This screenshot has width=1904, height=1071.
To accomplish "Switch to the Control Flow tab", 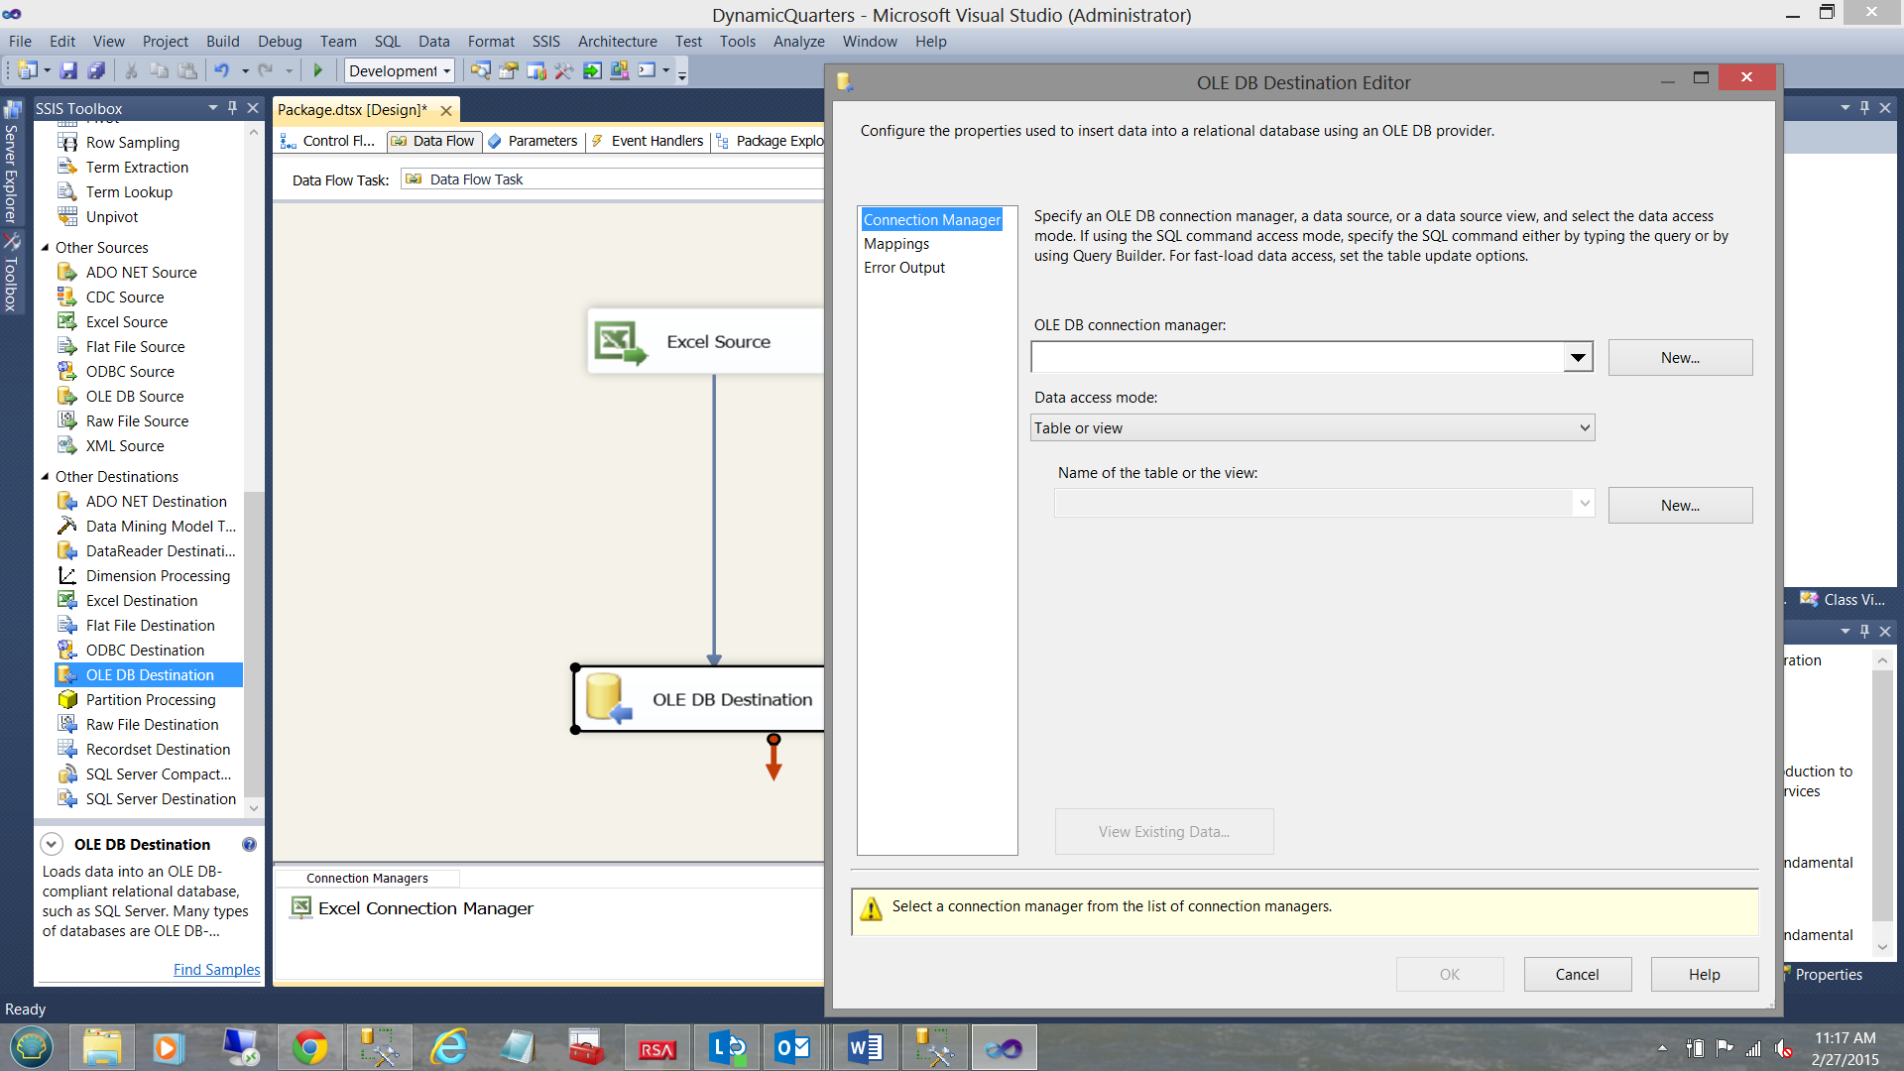I will 328,141.
